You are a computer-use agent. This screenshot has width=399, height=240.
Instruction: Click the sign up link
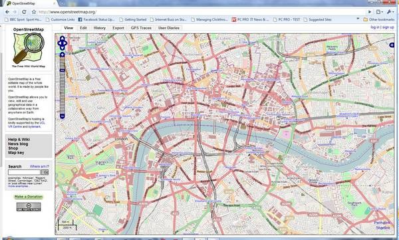388,27
